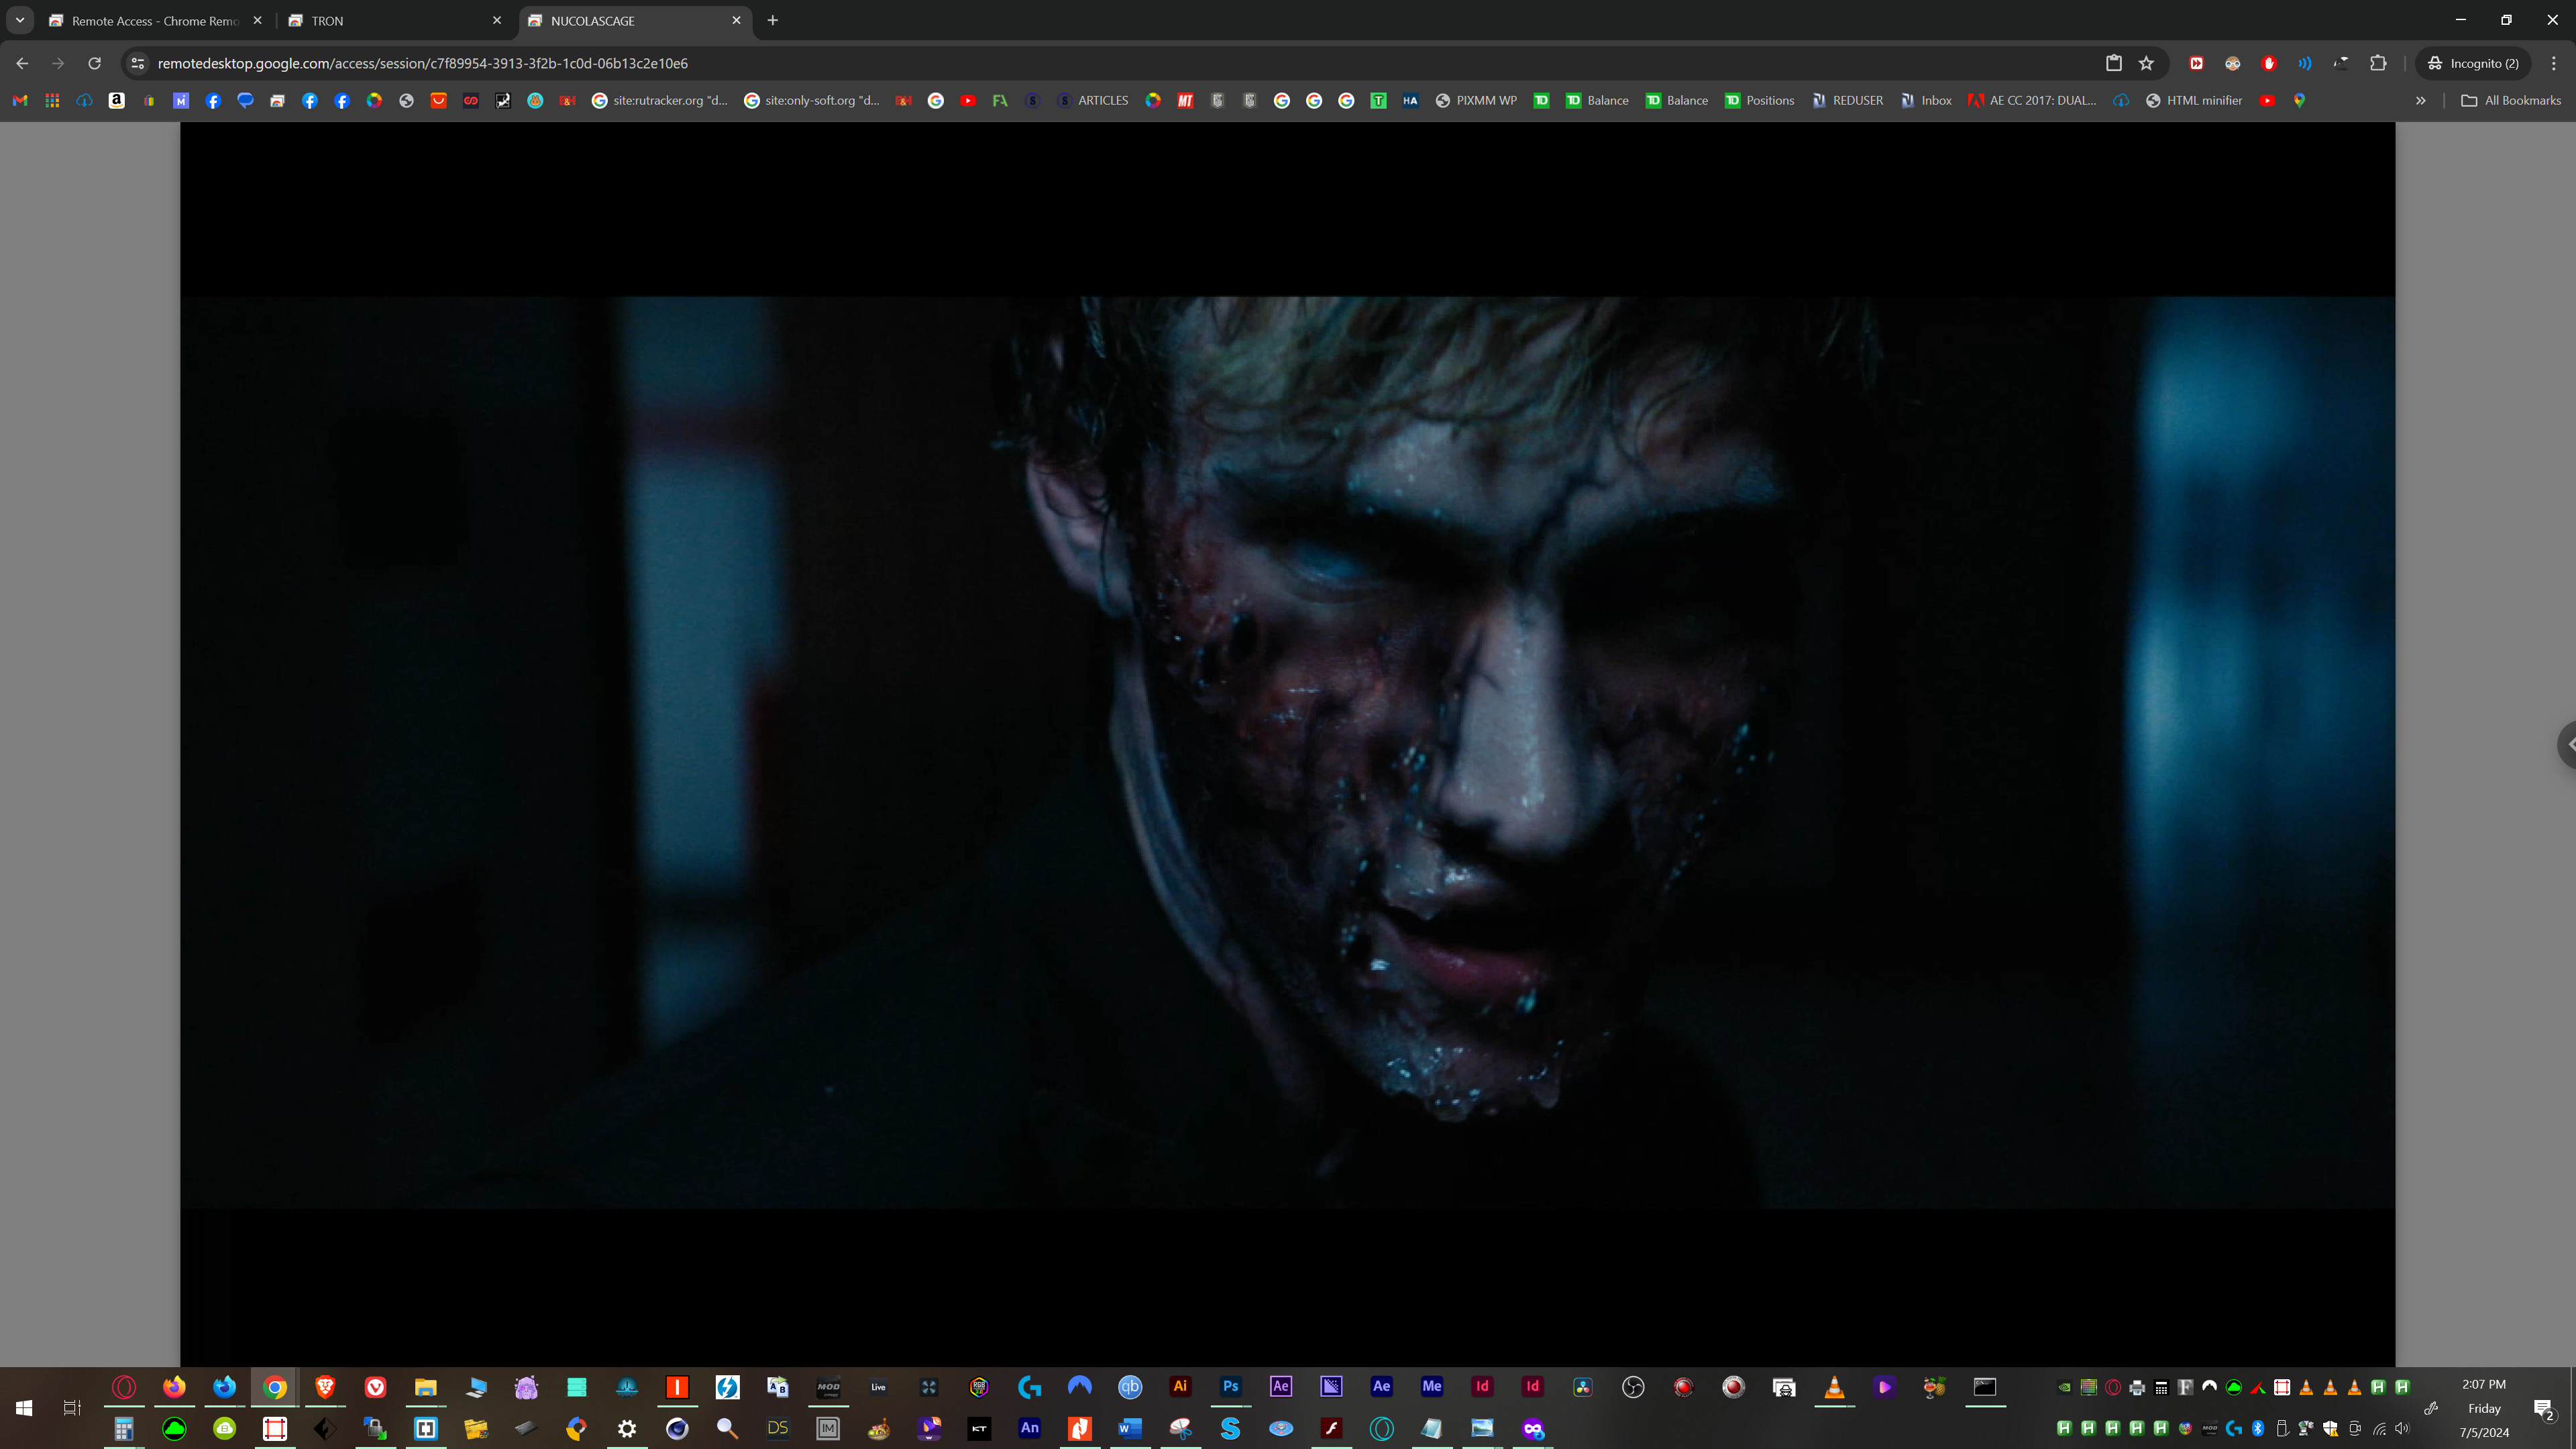
Task: Open Adobe Animate from the taskbar
Action: [x=1029, y=1428]
